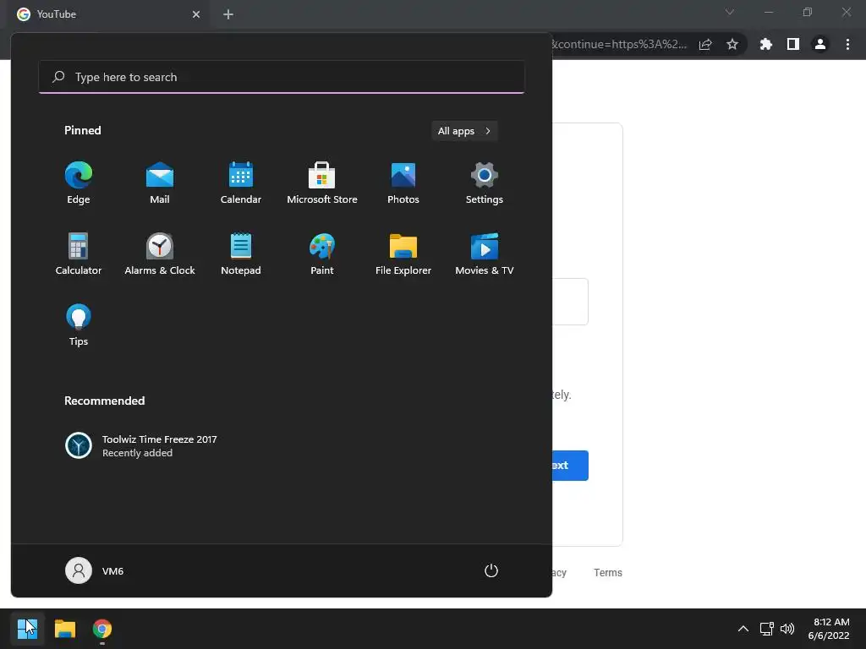The image size is (866, 649).
Task: Open a new Chrome tab
Action: click(228, 14)
